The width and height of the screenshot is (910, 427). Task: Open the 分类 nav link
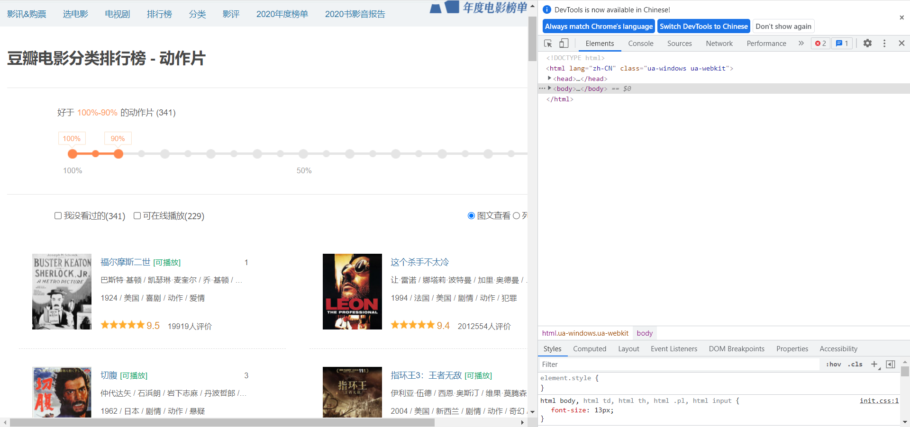(197, 14)
